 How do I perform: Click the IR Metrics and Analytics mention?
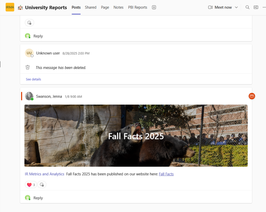click(x=44, y=174)
